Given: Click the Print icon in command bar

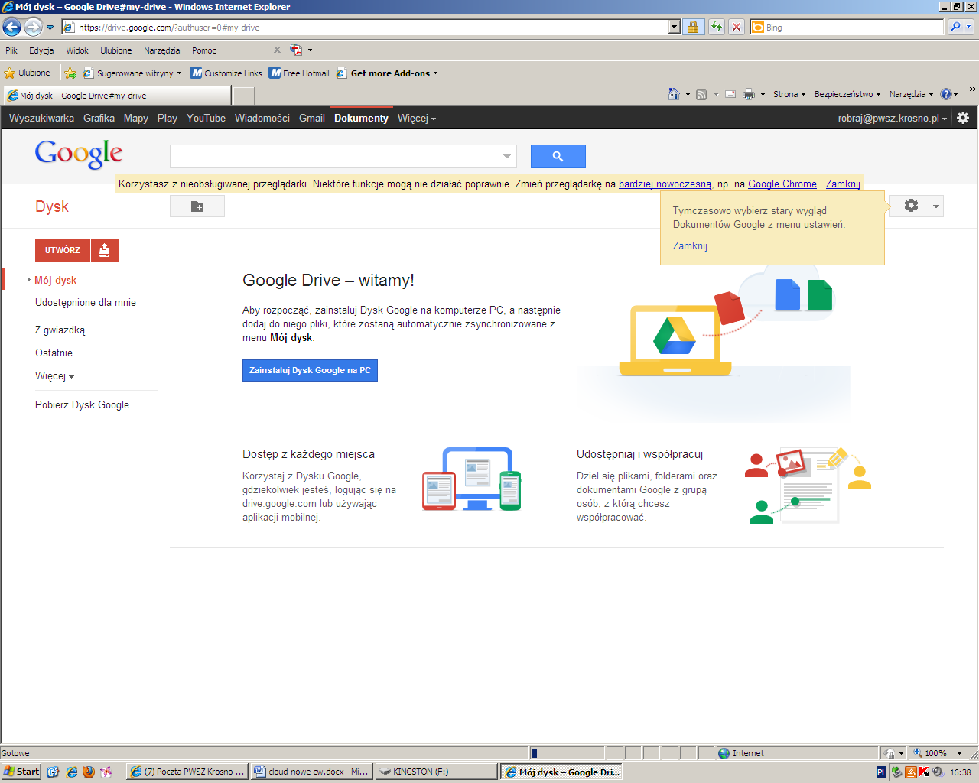Looking at the screenshot, I should click(x=749, y=94).
